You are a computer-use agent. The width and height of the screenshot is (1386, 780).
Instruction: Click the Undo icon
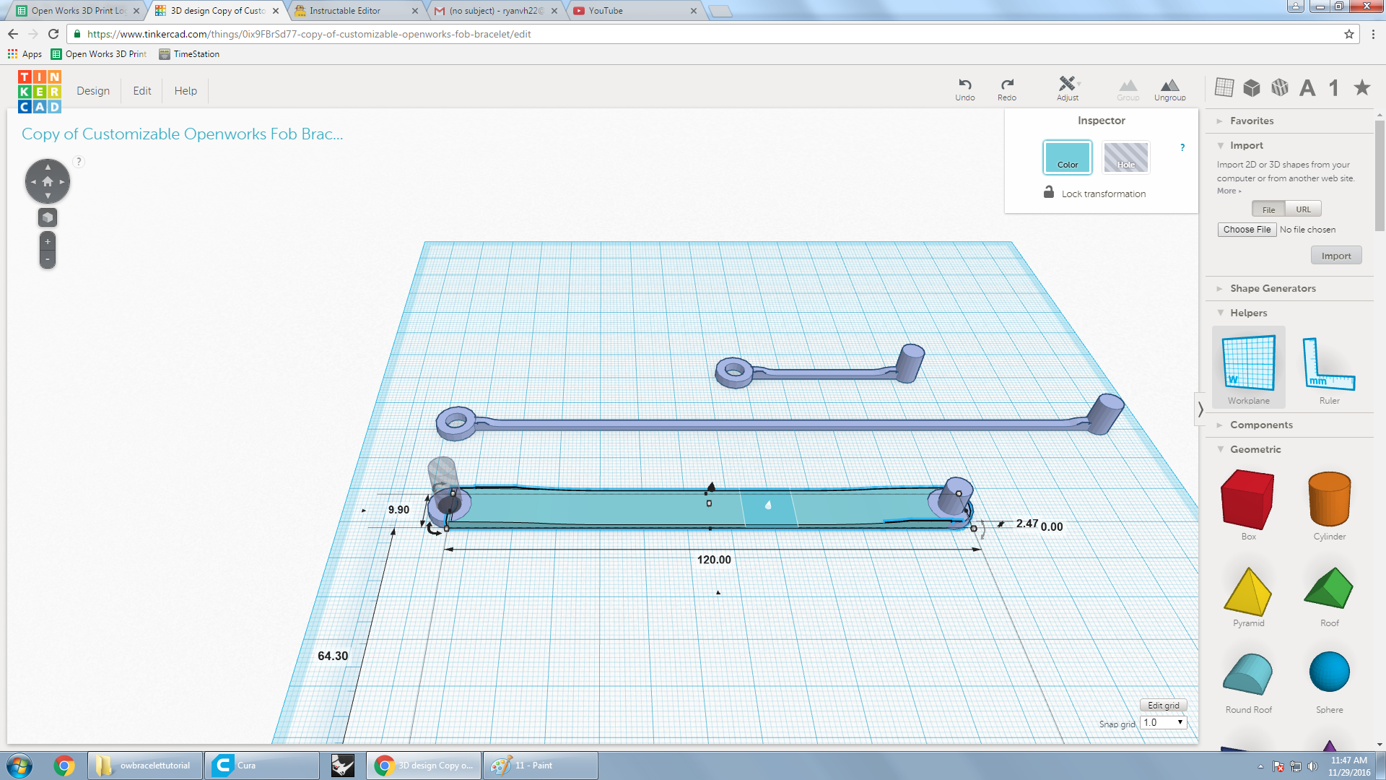[964, 89]
